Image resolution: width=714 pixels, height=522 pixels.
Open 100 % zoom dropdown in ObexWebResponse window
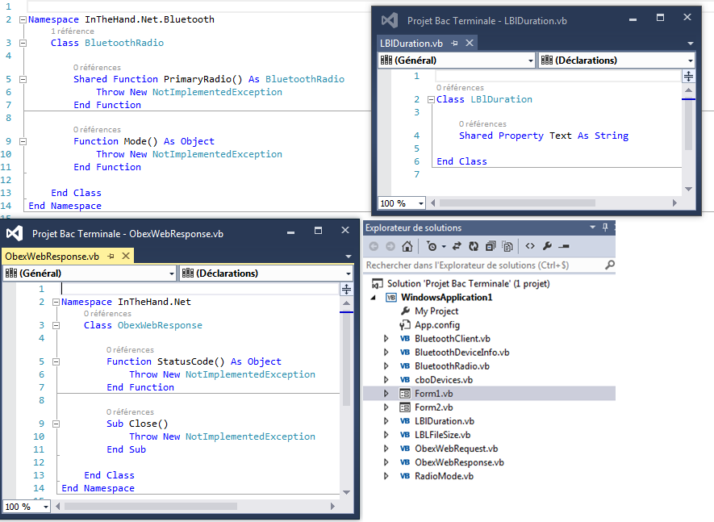tap(46, 507)
